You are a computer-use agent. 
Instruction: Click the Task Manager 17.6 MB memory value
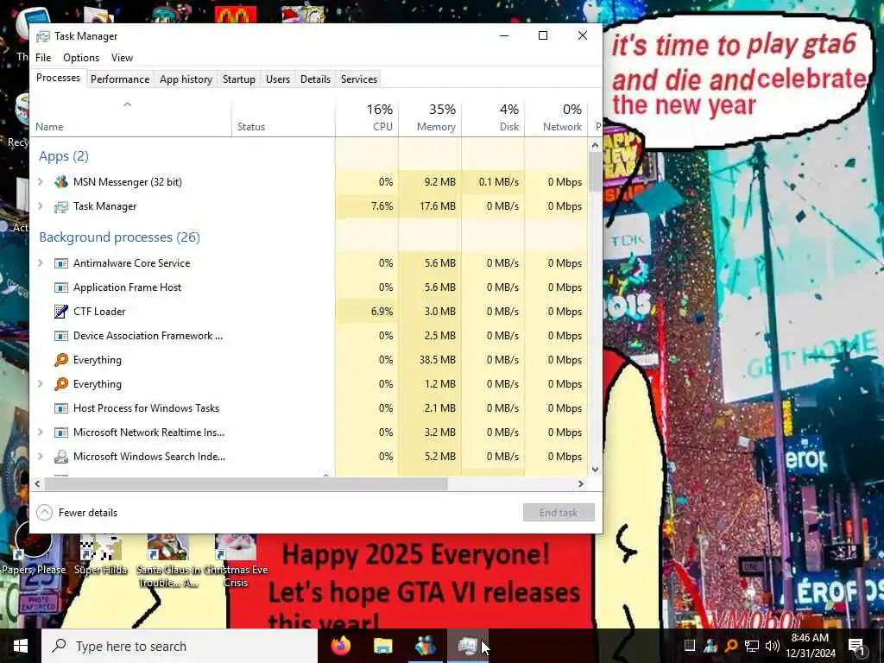tap(438, 206)
